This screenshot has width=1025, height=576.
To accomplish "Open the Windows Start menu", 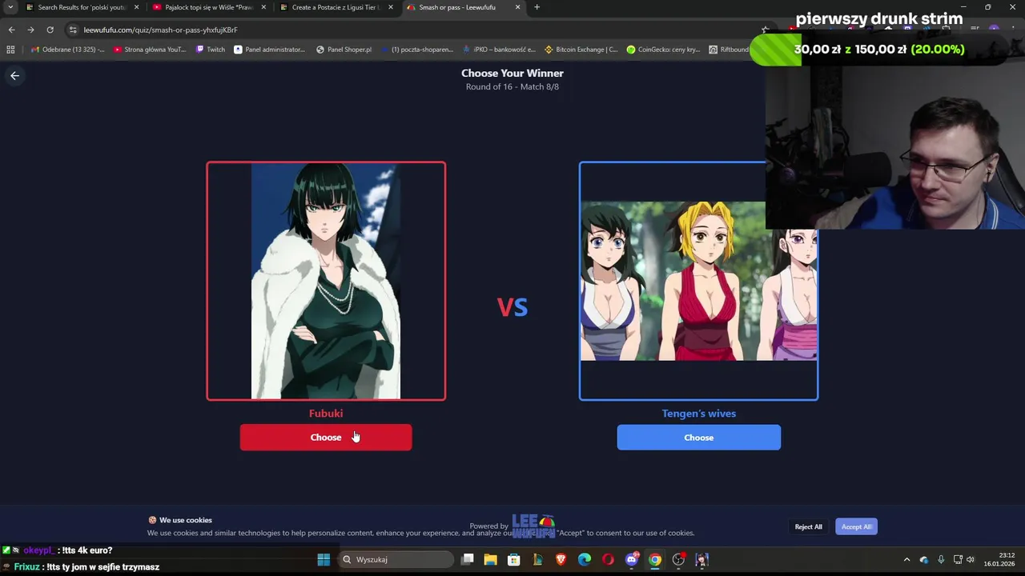I will (324, 559).
